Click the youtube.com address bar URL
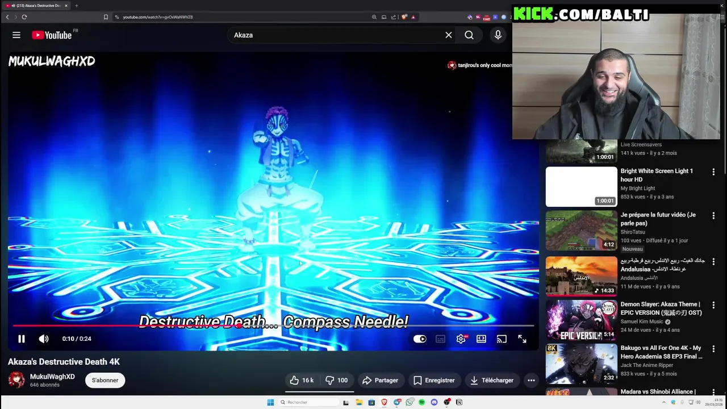 [158, 17]
